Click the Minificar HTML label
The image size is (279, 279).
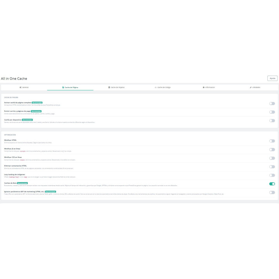tap(10, 140)
